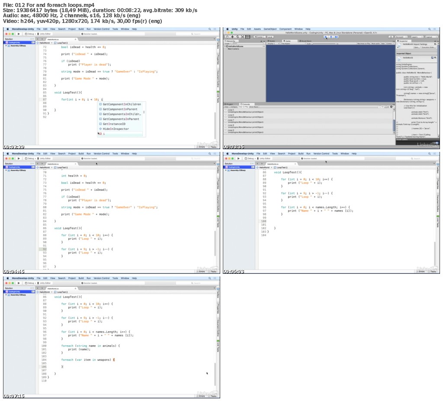Open the Layers dropdown in Unity
Viewport: 443px width, 401px height.
[x=417, y=37]
